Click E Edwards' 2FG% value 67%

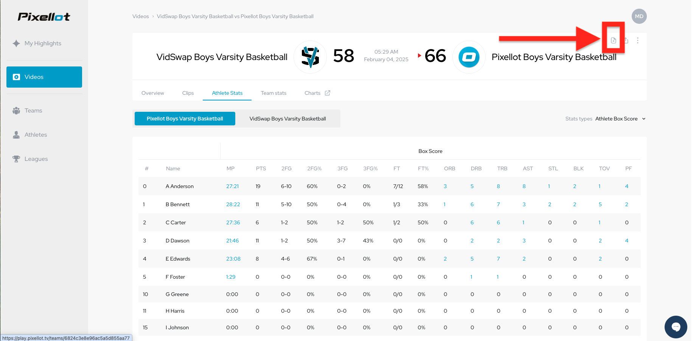click(x=312, y=259)
